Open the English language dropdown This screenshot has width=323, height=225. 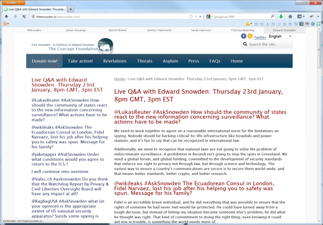[280, 36]
